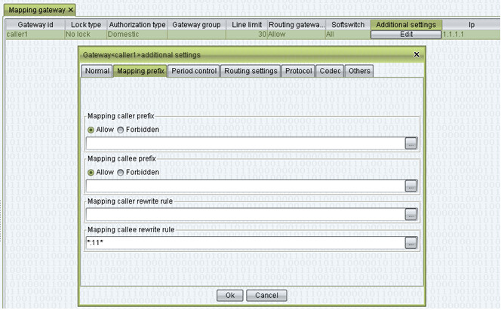Sort by Line limit column header
This screenshot has height=310, width=501.
pos(247,25)
